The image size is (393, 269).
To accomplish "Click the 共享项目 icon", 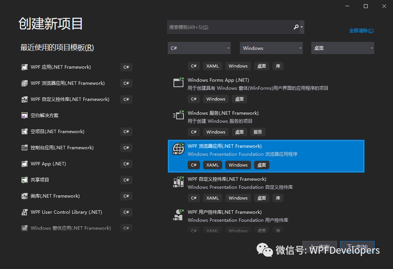I will point(24,180).
